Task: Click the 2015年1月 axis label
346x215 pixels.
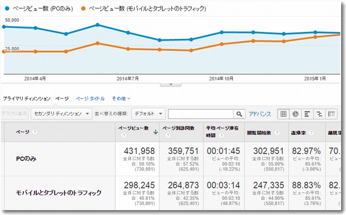Action: click(315, 78)
